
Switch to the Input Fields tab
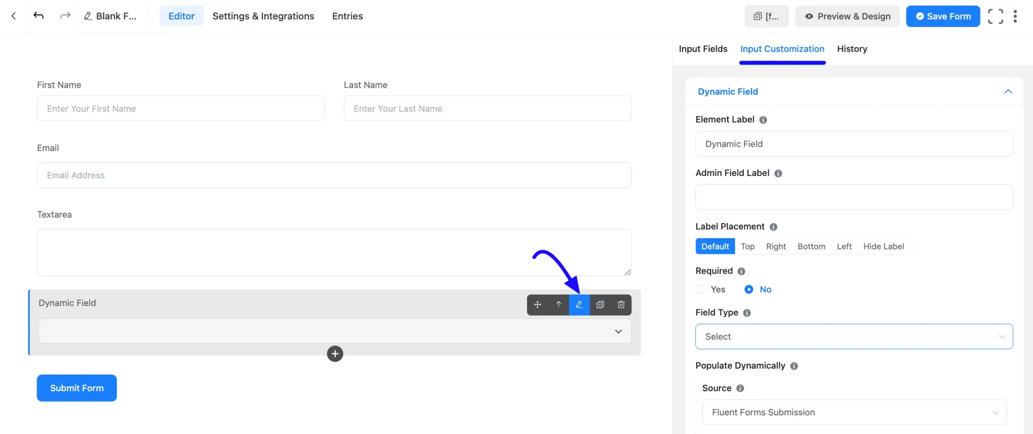703,48
